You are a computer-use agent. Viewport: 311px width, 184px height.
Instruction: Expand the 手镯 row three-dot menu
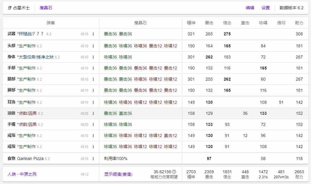coord(93,125)
